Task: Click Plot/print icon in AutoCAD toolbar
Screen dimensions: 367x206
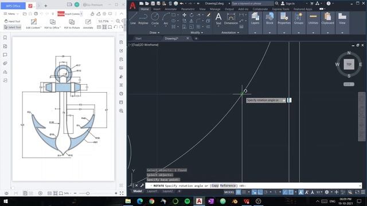Action: coord(176,3)
